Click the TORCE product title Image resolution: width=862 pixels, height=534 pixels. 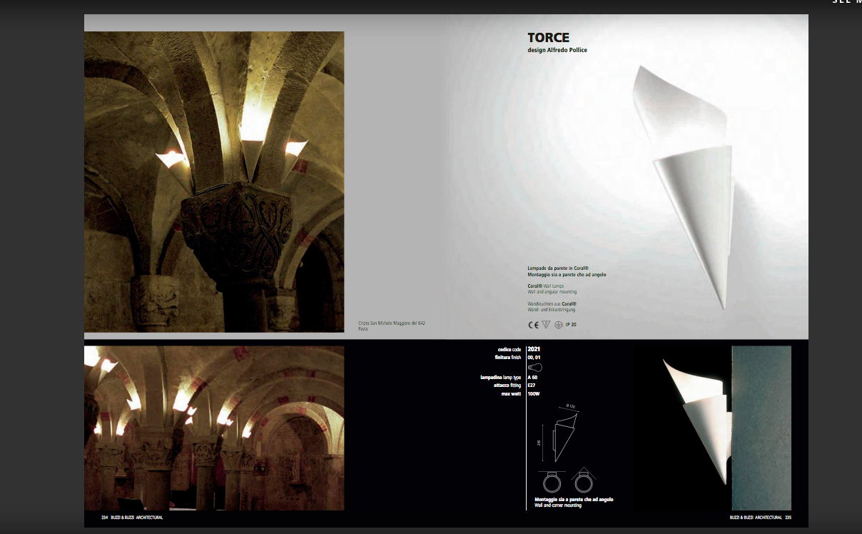pyautogui.click(x=548, y=38)
